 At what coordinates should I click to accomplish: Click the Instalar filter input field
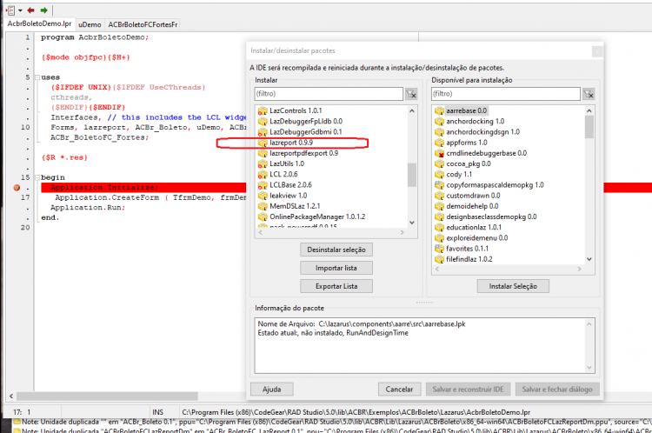(x=329, y=94)
